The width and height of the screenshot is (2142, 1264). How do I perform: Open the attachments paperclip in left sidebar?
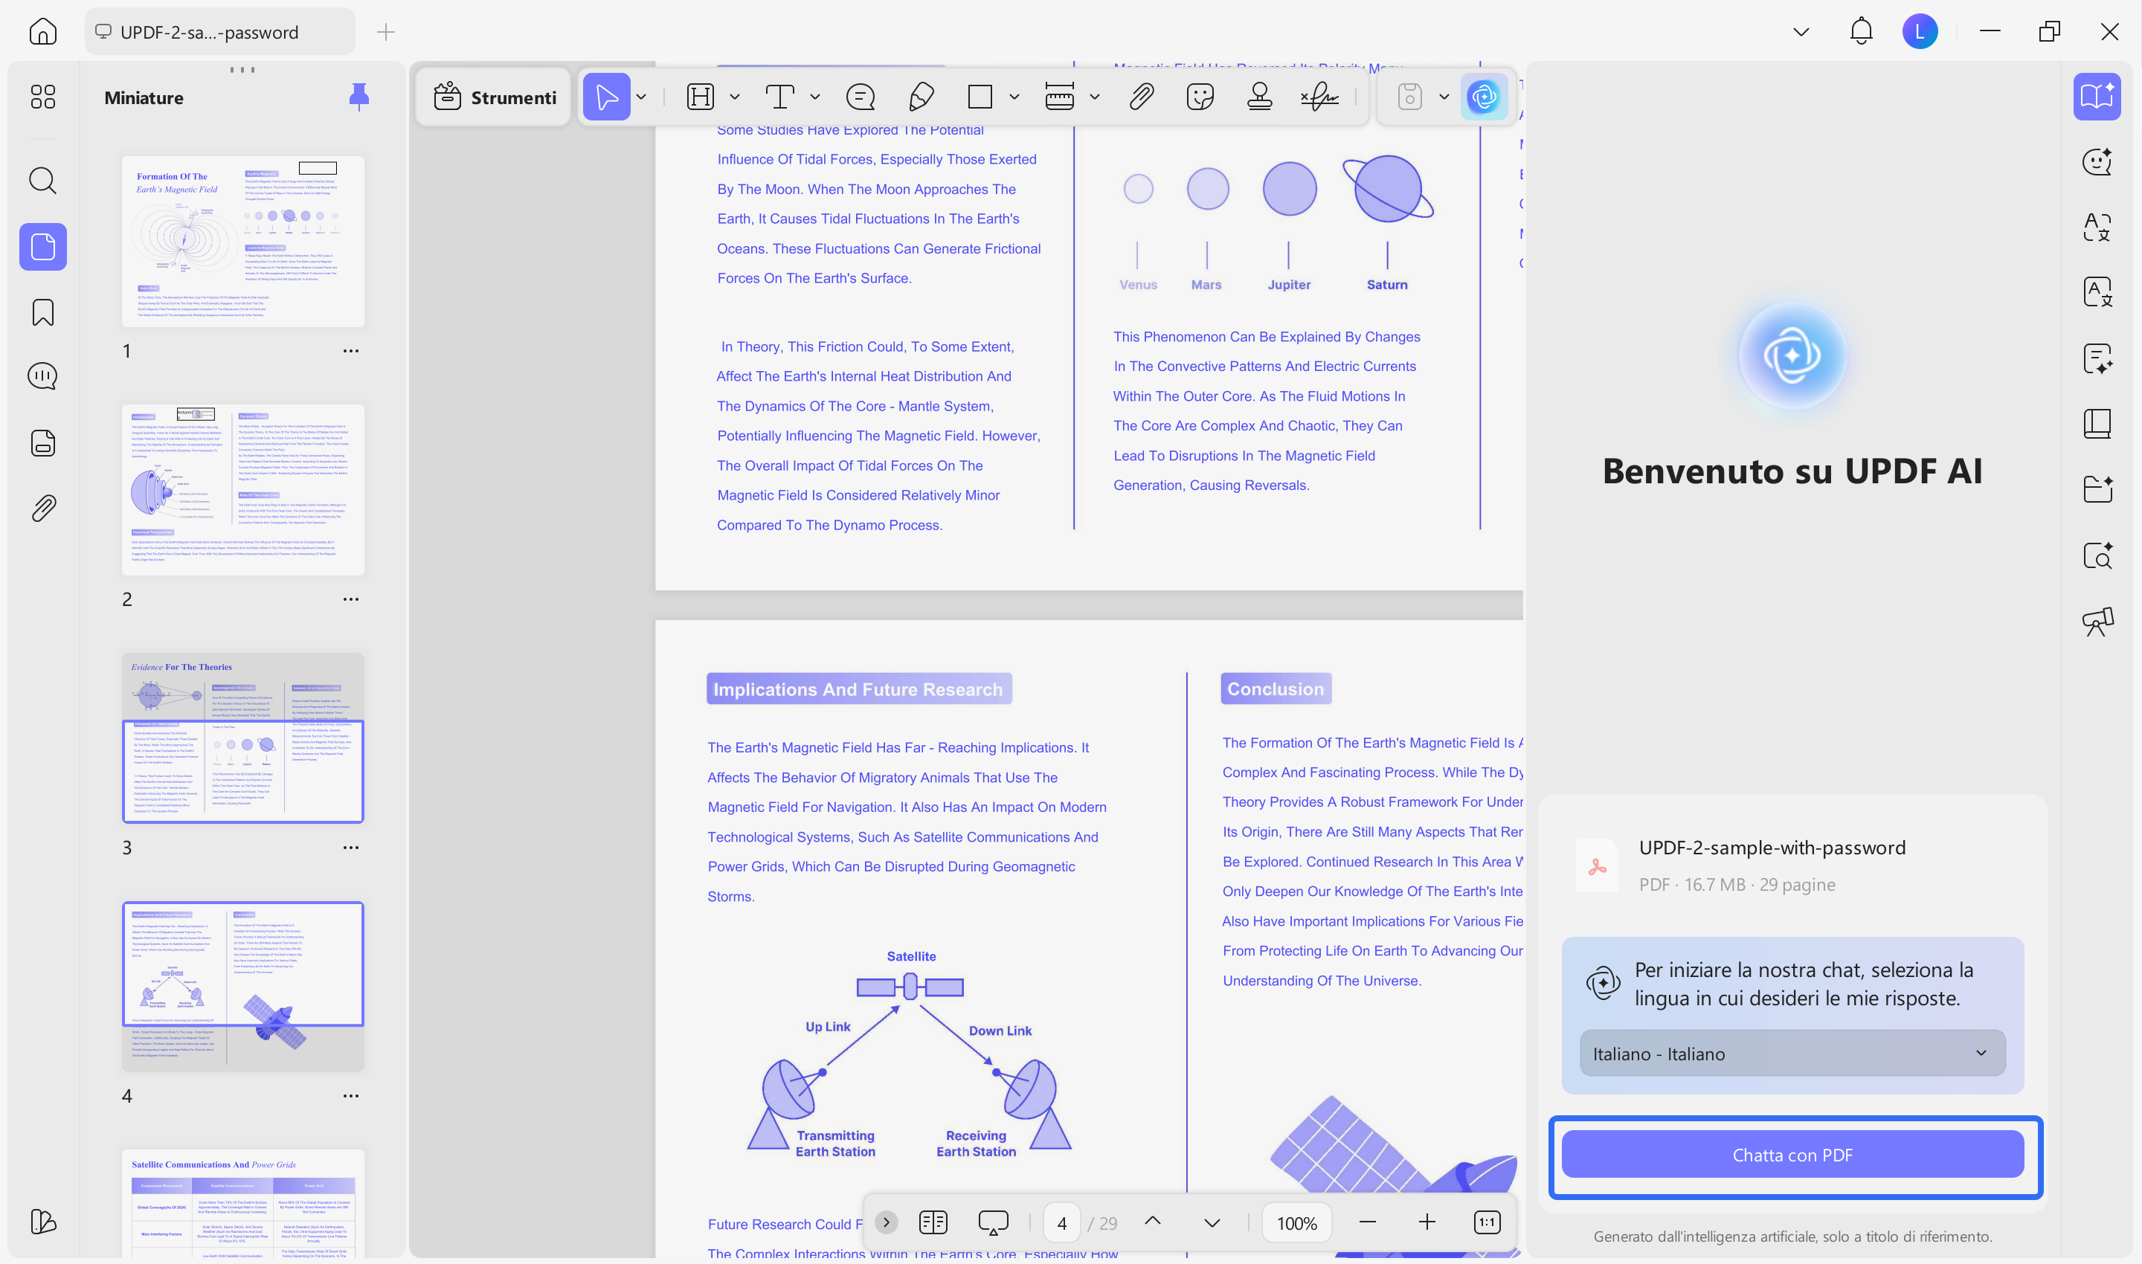42,509
